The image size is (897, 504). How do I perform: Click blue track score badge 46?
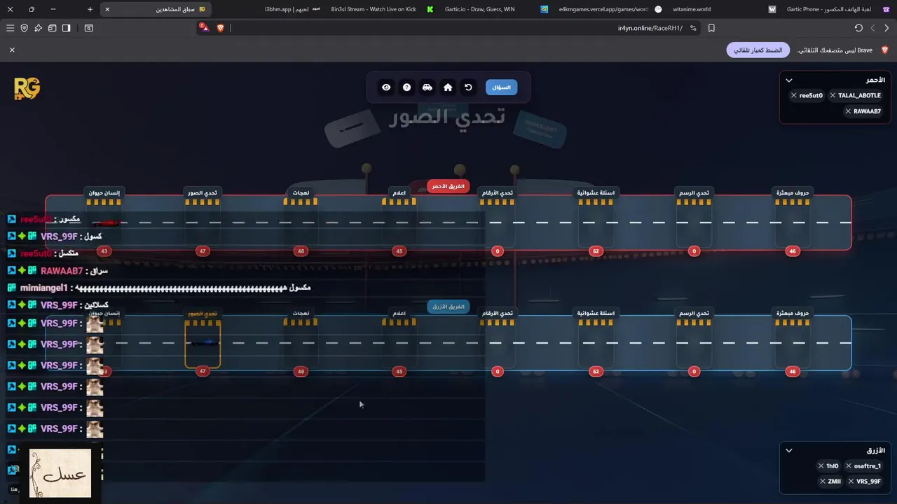793,372
